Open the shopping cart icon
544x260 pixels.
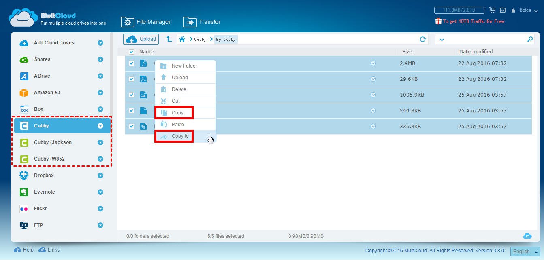(x=493, y=10)
